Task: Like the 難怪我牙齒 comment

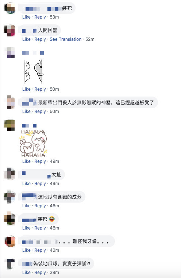Action: [26, 250]
